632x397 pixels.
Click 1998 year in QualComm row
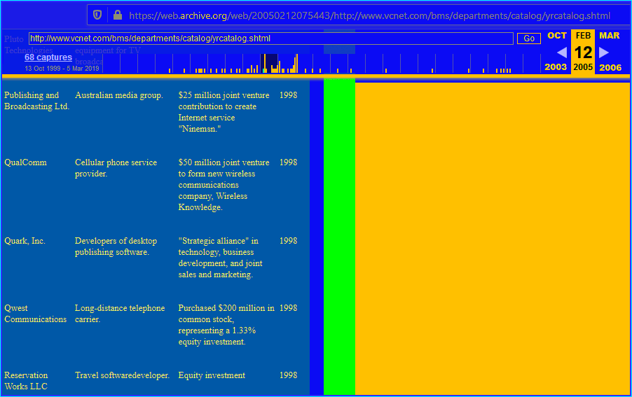click(288, 162)
